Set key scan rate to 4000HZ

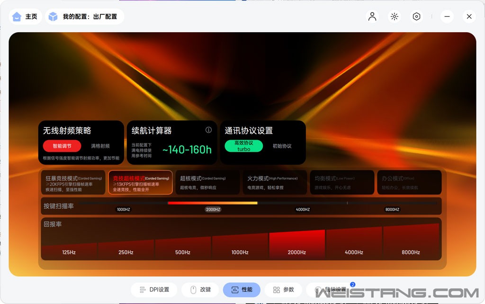(303, 209)
